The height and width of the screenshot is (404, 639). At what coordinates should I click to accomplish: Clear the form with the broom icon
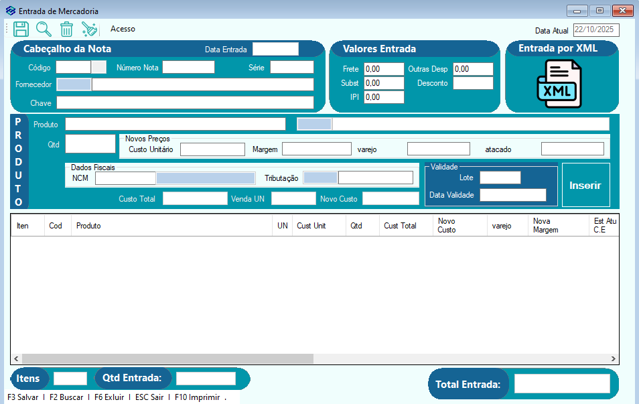pos(90,29)
